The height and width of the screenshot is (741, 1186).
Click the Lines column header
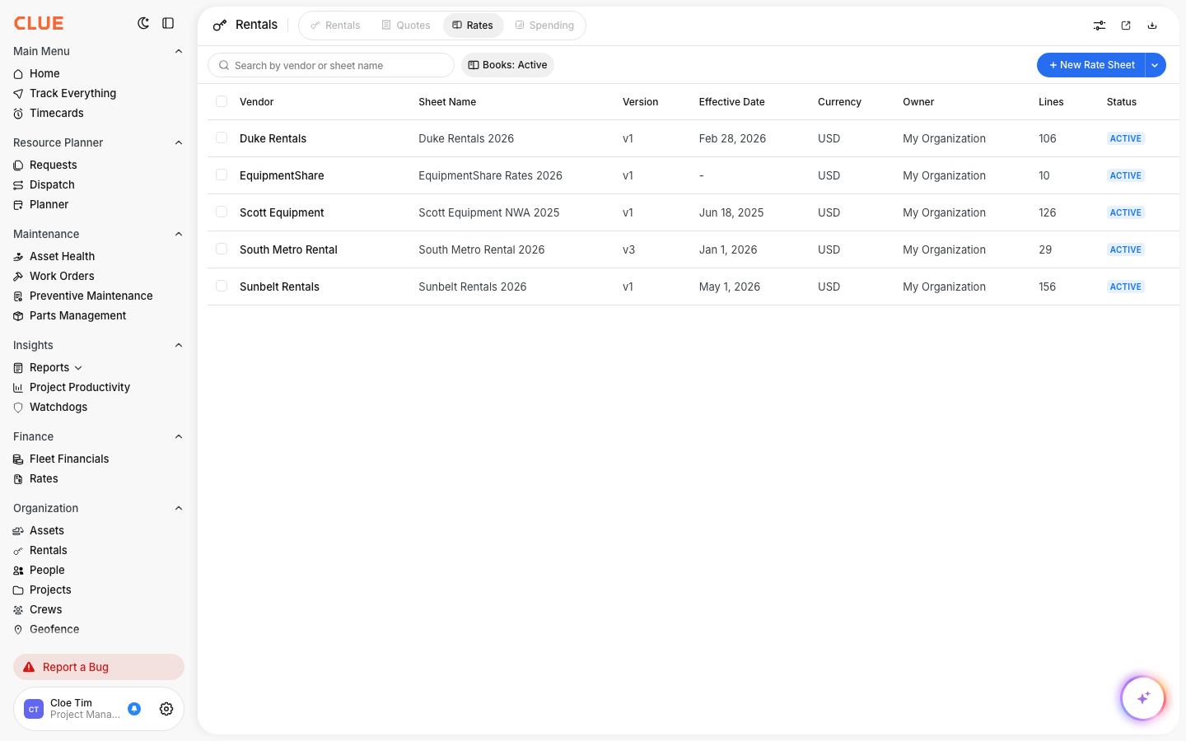(x=1051, y=102)
